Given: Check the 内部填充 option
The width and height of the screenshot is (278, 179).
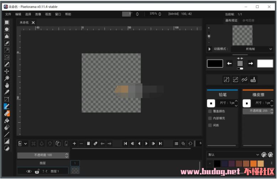Looking at the screenshot, I should coord(210,118).
